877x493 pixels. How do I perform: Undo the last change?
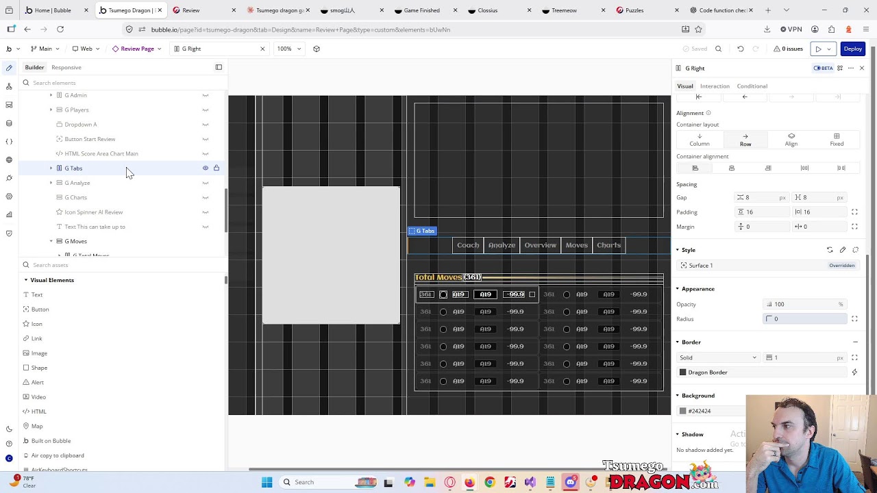740,49
